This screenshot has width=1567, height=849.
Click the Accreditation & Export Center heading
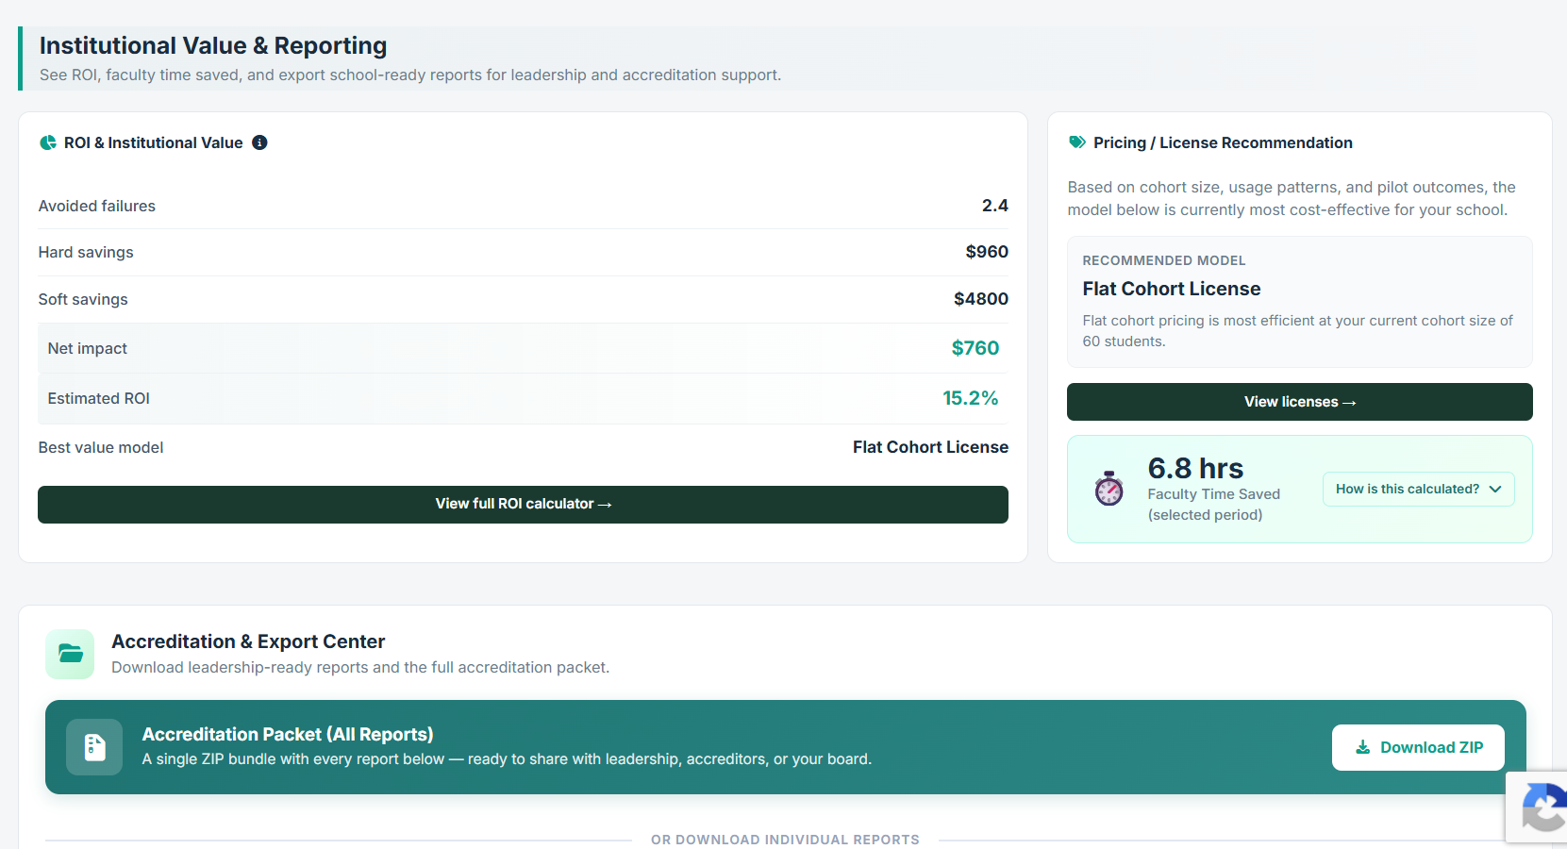pyautogui.click(x=248, y=641)
